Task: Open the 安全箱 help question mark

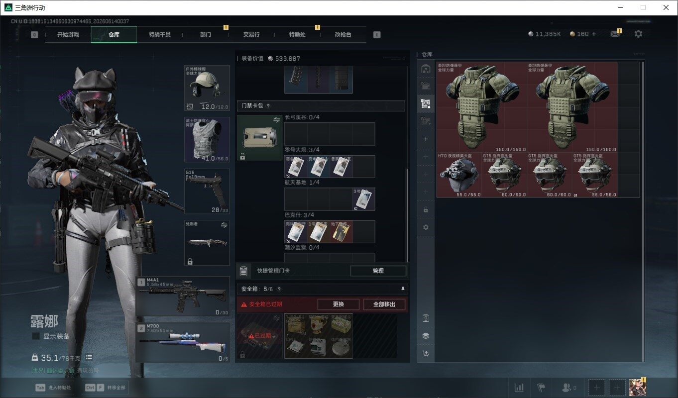Action: coord(279,289)
